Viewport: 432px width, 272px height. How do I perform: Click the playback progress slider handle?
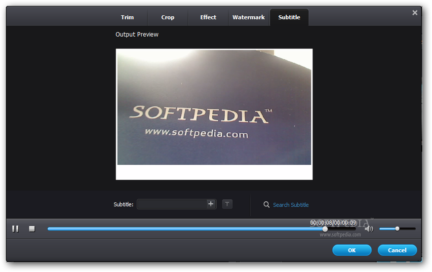click(x=325, y=229)
